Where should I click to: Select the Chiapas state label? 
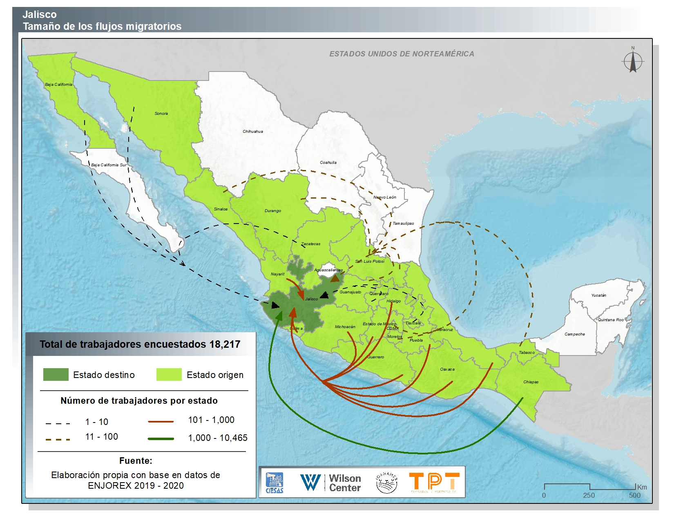(531, 382)
